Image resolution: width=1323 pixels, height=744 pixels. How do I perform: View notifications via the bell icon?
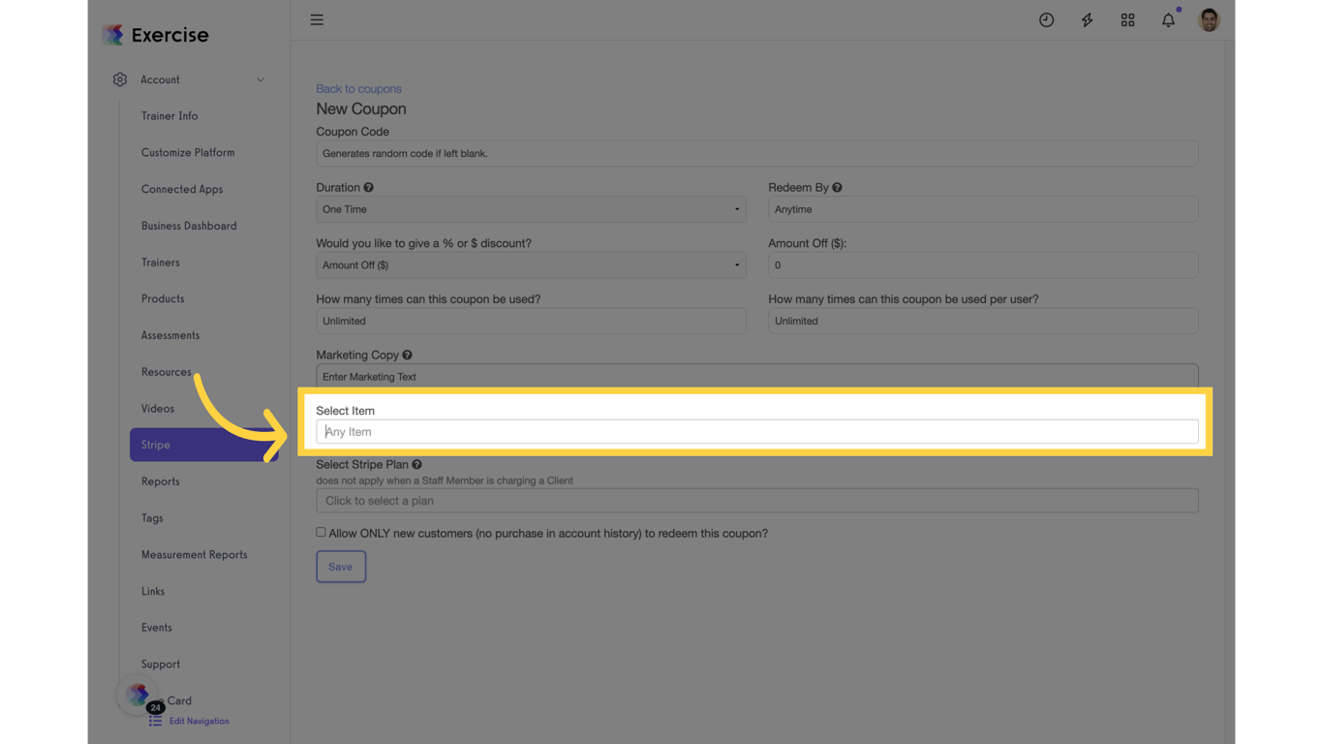point(1168,19)
